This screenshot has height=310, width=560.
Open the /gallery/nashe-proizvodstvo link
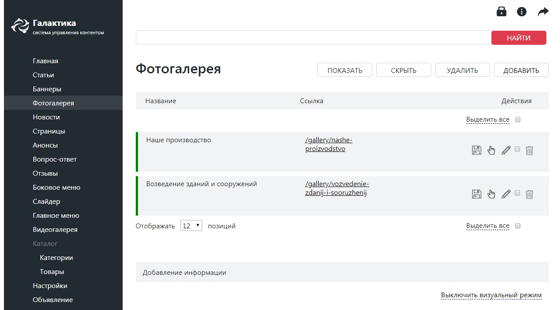[x=329, y=144]
